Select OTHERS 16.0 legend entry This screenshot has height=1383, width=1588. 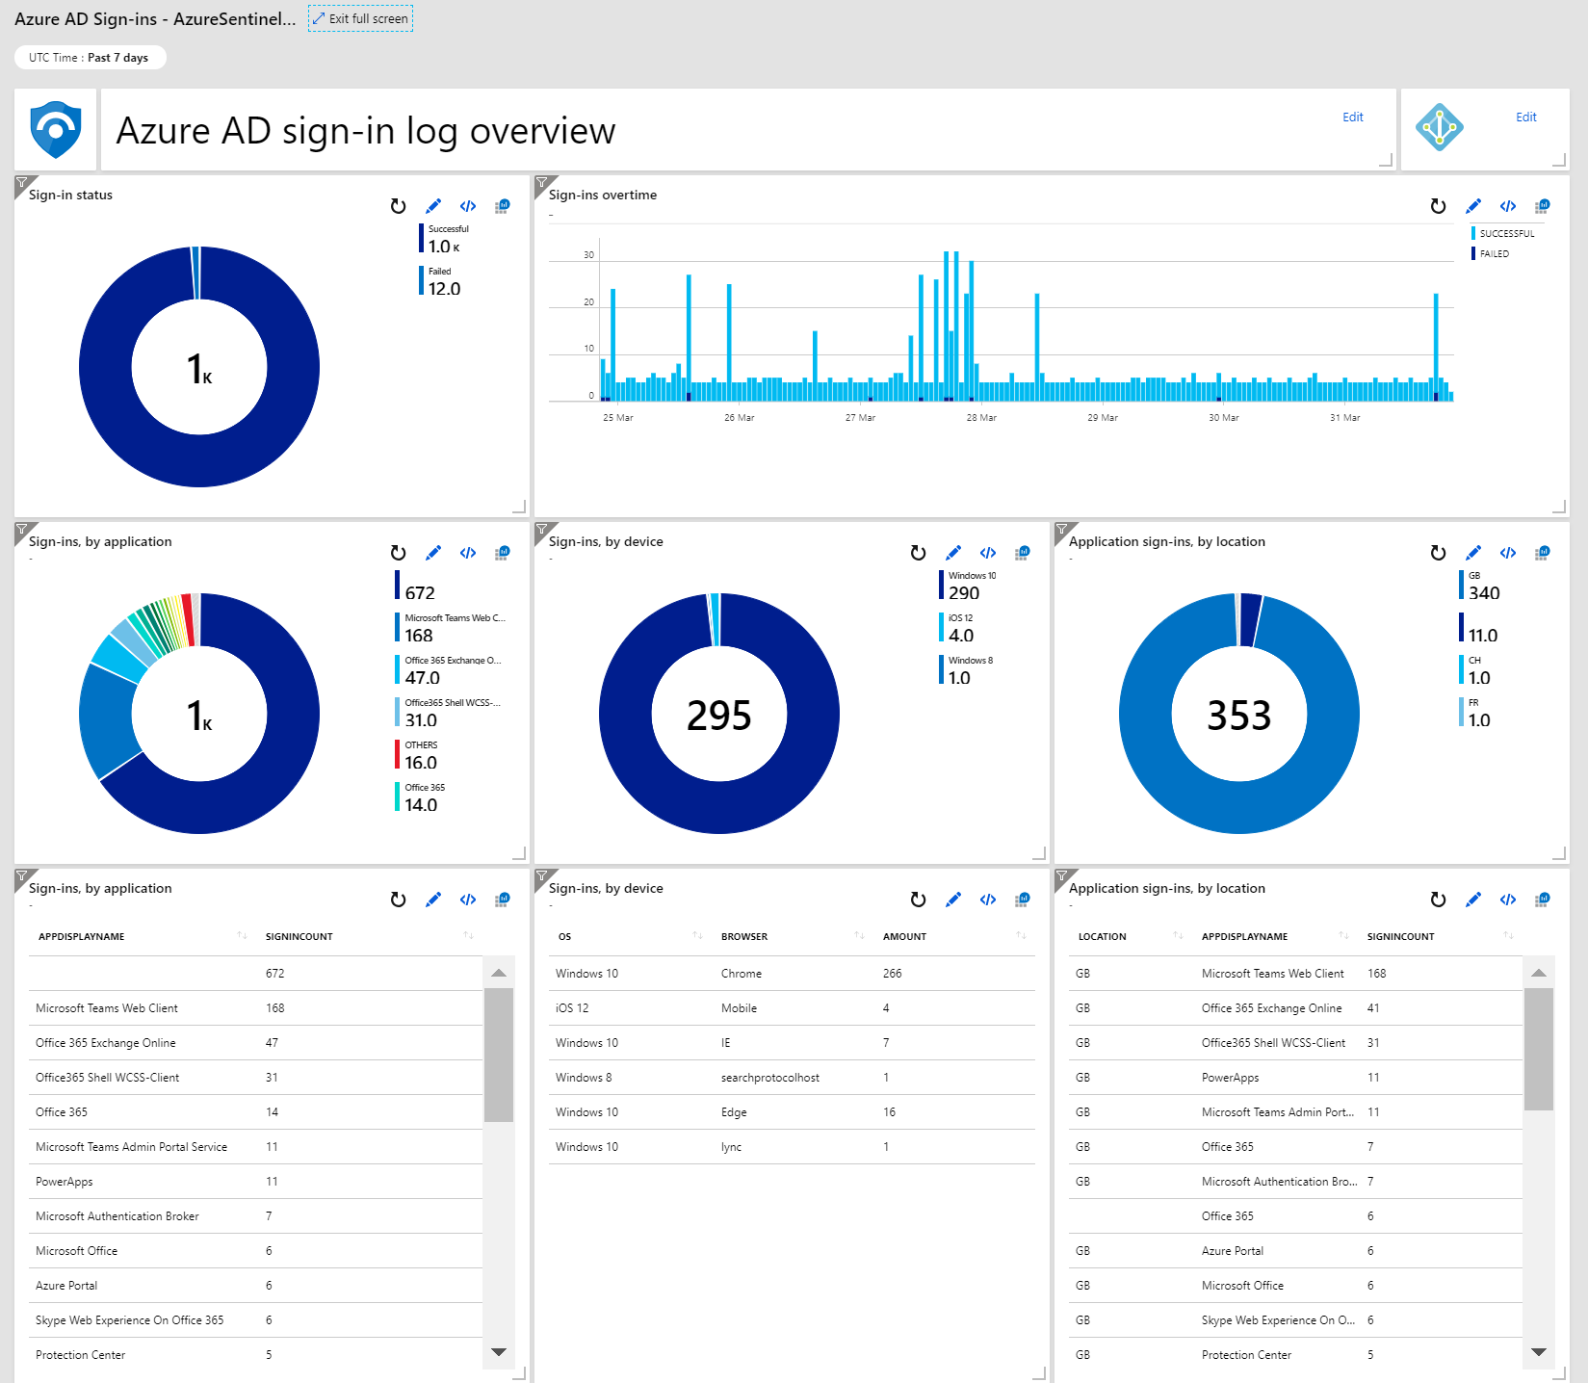click(x=418, y=756)
